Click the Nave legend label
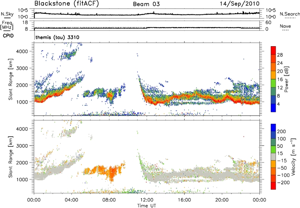 click(x=285, y=26)
